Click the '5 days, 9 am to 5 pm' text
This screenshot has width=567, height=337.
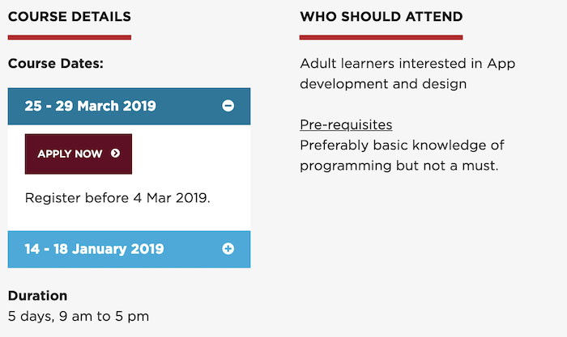pyautogui.click(x=79, y=316)
